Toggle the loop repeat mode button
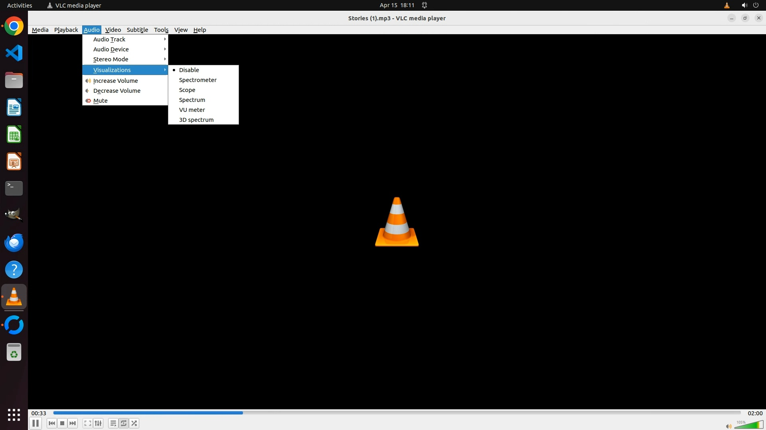 click(x=124, y=423)
